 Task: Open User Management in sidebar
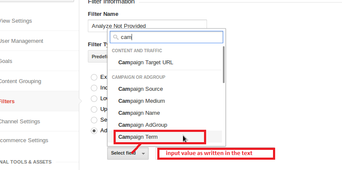click(x=21, y=41)
